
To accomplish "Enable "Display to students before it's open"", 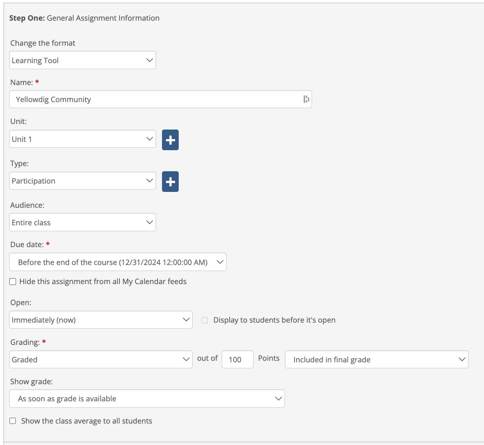I will coord(204,320).
